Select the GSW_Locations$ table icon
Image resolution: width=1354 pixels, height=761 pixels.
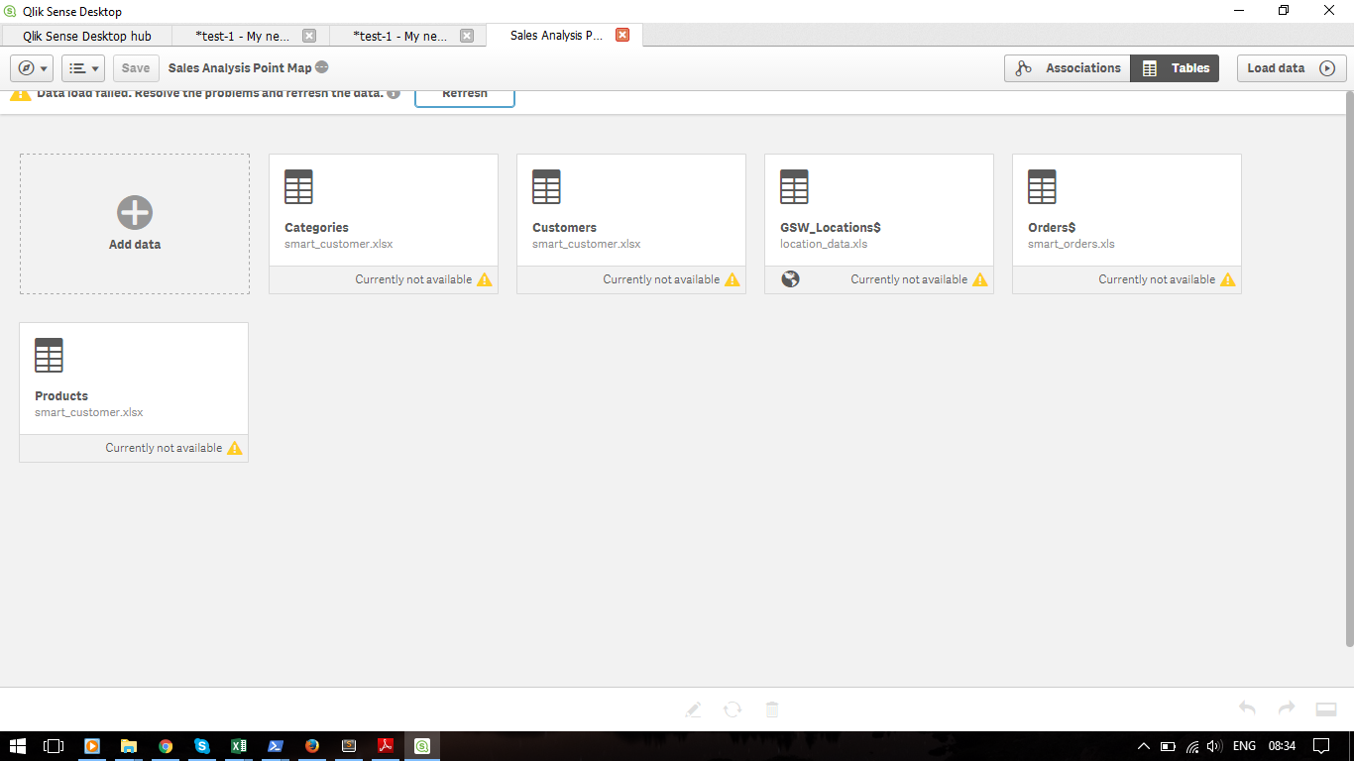(794, 187)
